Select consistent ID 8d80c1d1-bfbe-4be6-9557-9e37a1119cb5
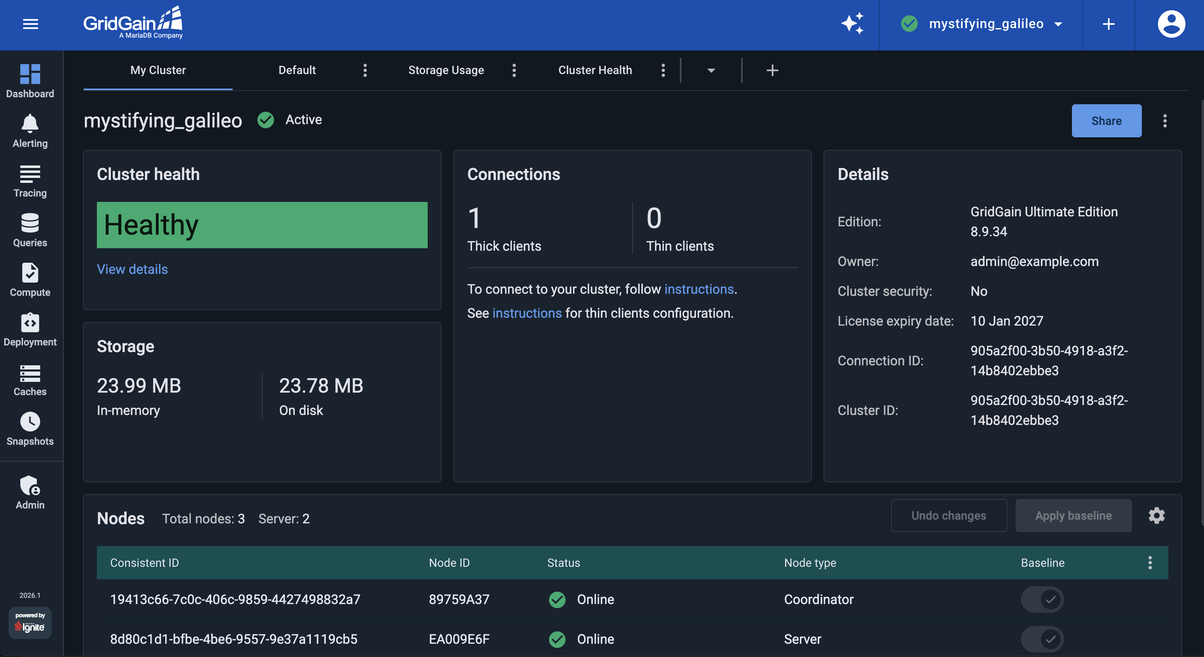The image size is (1204, 657). pos(233,639)
